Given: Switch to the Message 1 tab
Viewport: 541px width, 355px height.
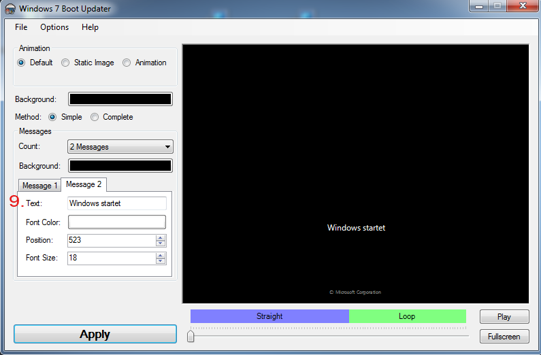Looking at the screenshot, I should tap(39, 186).
